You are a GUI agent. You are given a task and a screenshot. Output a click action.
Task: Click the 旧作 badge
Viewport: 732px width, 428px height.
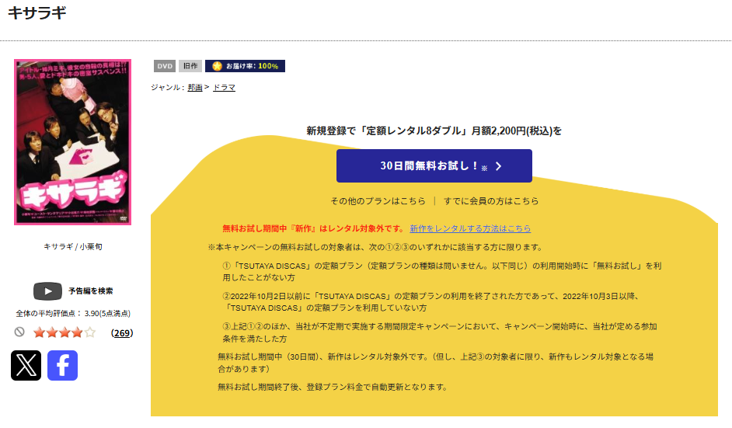190,66
